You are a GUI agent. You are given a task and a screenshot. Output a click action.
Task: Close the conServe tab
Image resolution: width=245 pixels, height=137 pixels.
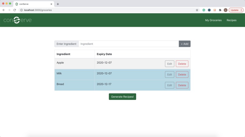coord(51,4)
